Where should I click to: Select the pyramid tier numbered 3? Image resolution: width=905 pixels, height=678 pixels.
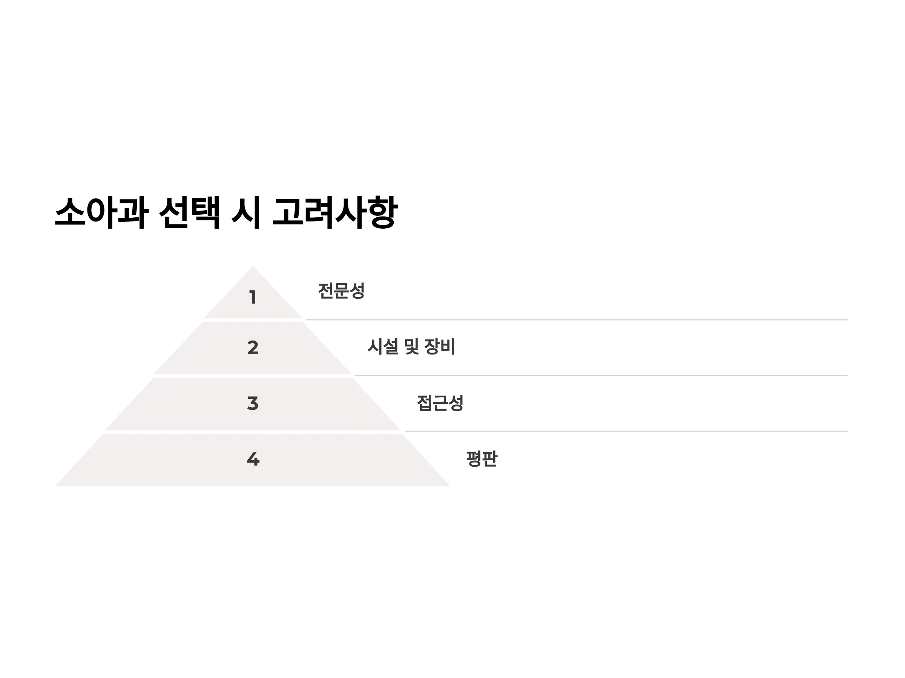(x=253, y=404)
